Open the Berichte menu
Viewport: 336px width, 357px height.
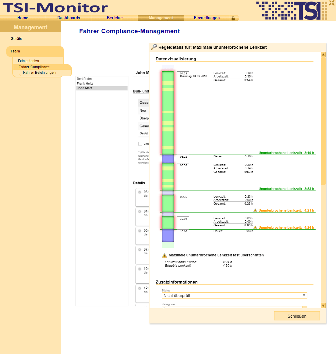pyautogui.click(x=115, y=18)
